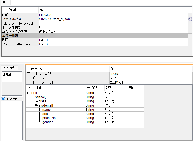Click the file path value 20260227test_1.json
The width and height of the screenshot is (193, 142).
(112, 19)
